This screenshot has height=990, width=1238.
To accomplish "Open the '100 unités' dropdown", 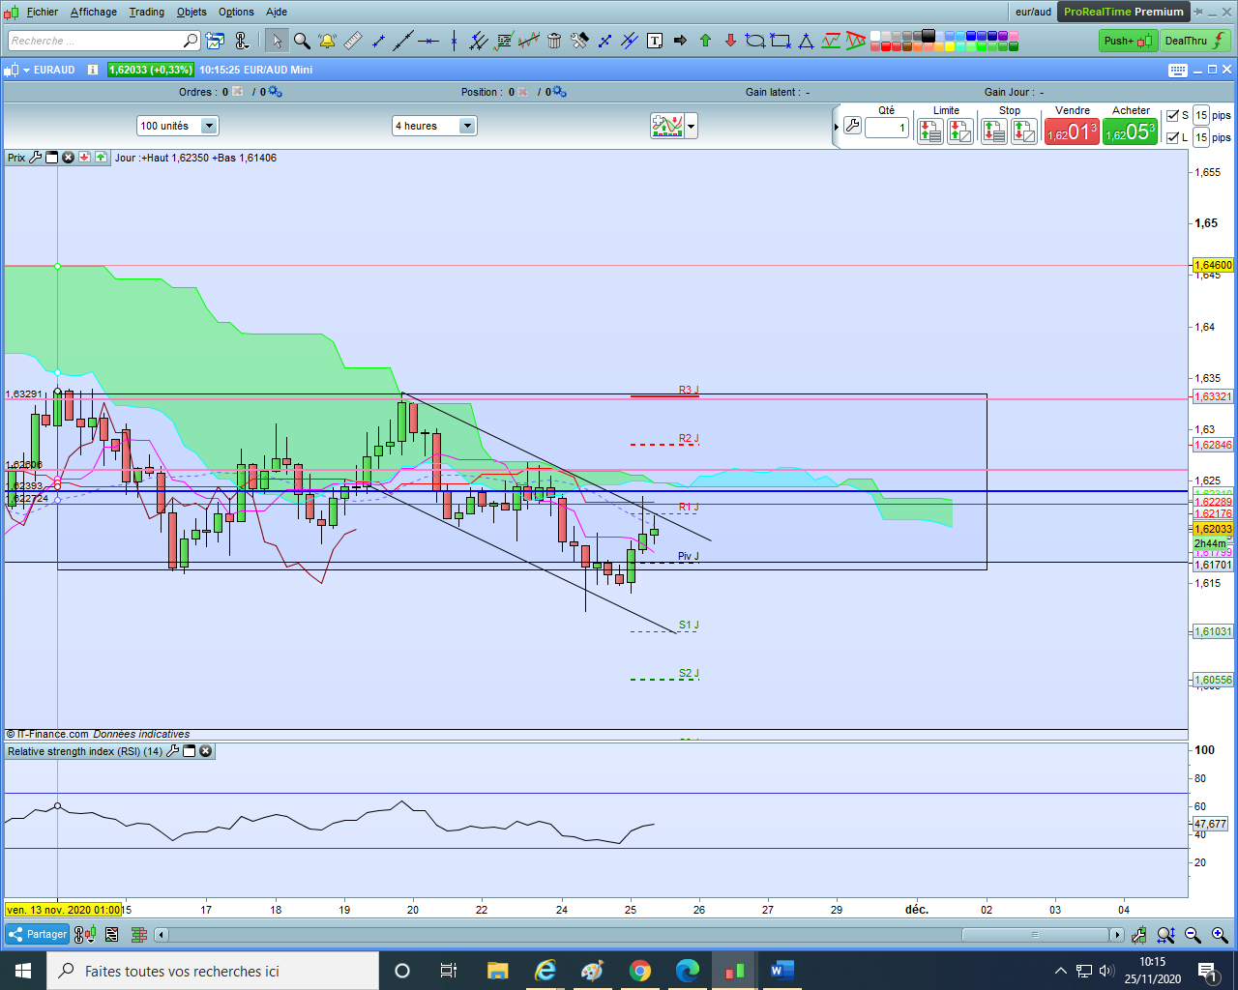I will [208, 126].
